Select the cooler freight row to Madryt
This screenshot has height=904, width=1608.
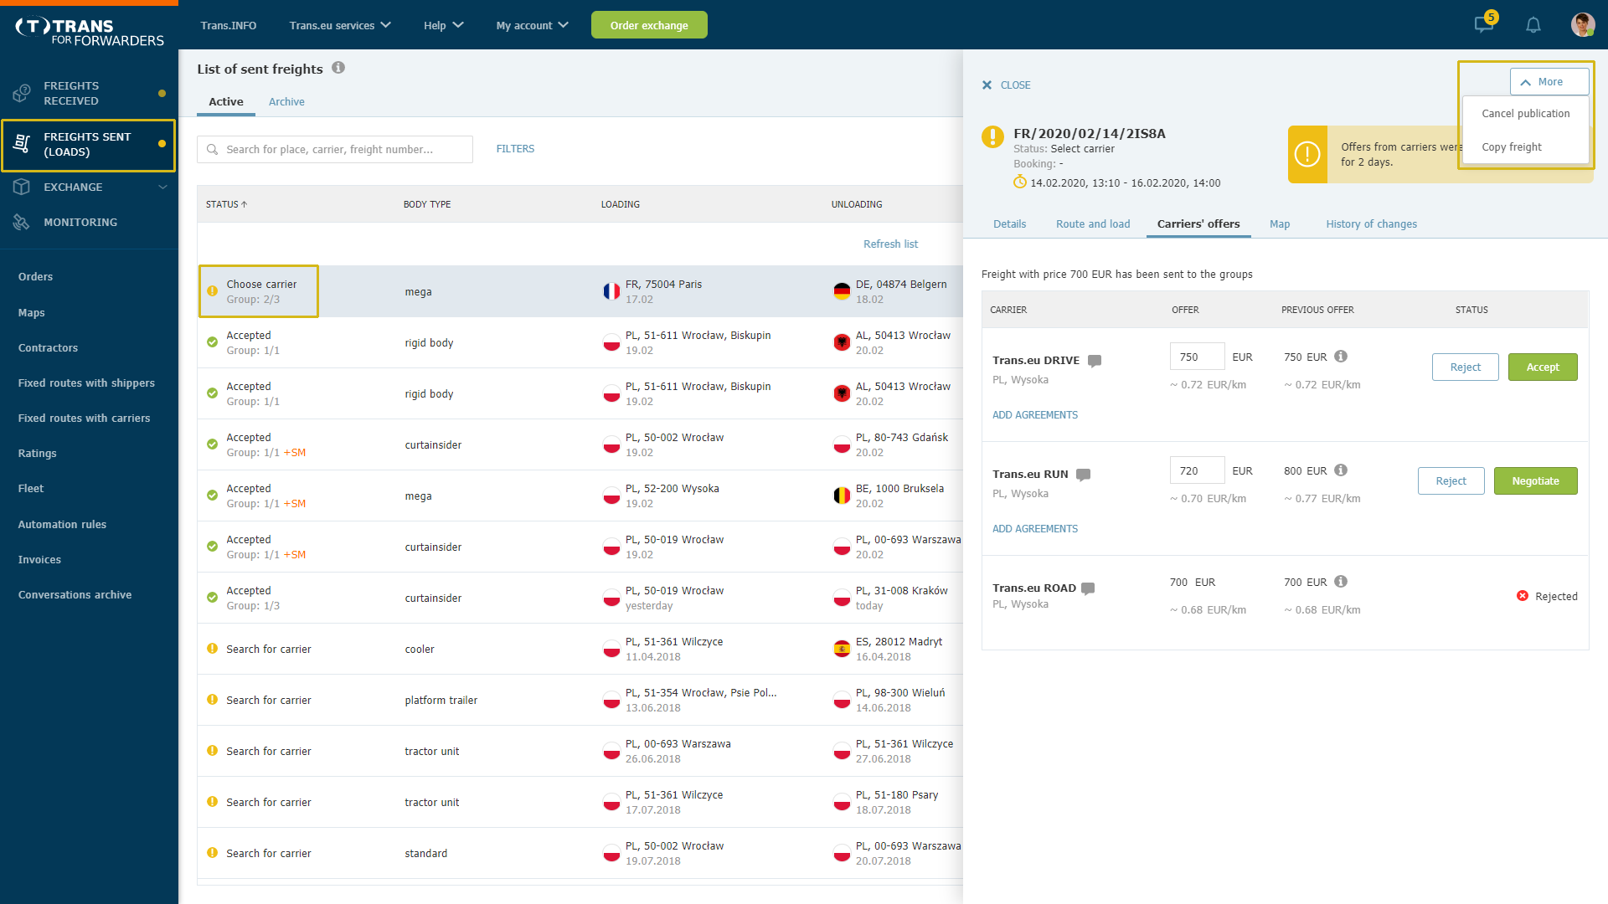580,649
